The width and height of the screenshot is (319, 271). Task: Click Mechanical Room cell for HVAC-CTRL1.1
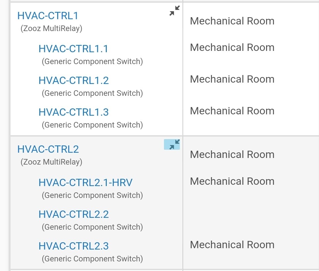click(232, 47)
